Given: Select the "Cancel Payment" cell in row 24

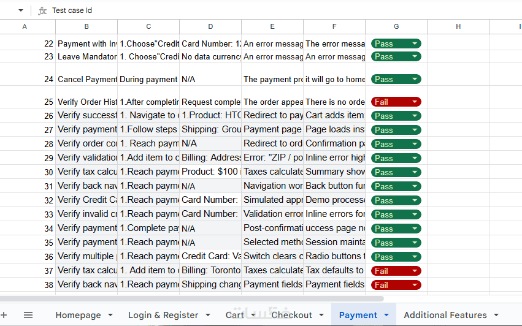Looking at the screenshot, I should [86, 79].
